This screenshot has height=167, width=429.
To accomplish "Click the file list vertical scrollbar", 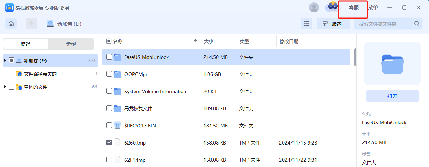I will coord(355,57).
